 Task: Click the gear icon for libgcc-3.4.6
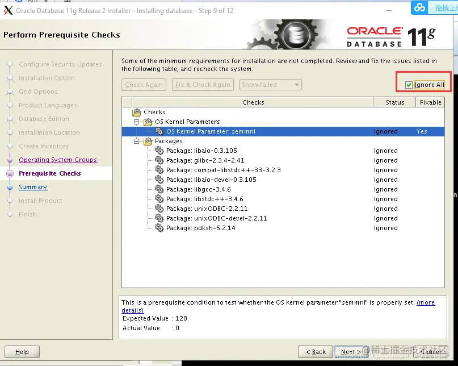[x=159, y=189]
